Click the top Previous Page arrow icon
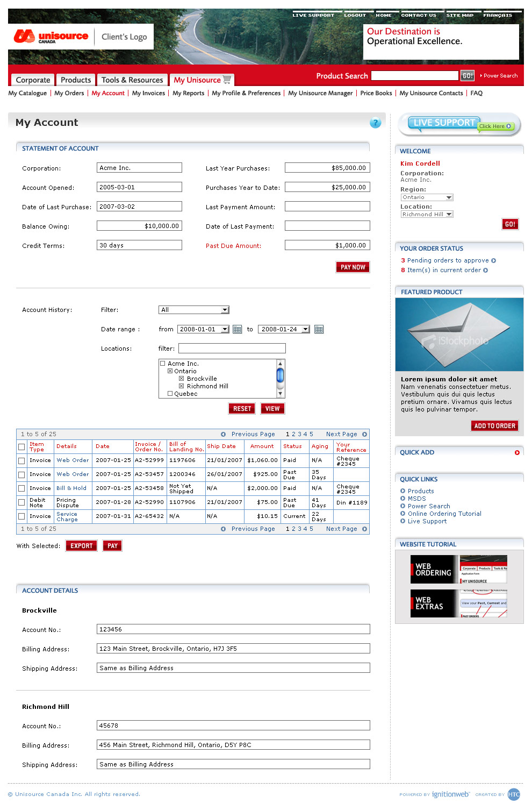 point(224,434)
